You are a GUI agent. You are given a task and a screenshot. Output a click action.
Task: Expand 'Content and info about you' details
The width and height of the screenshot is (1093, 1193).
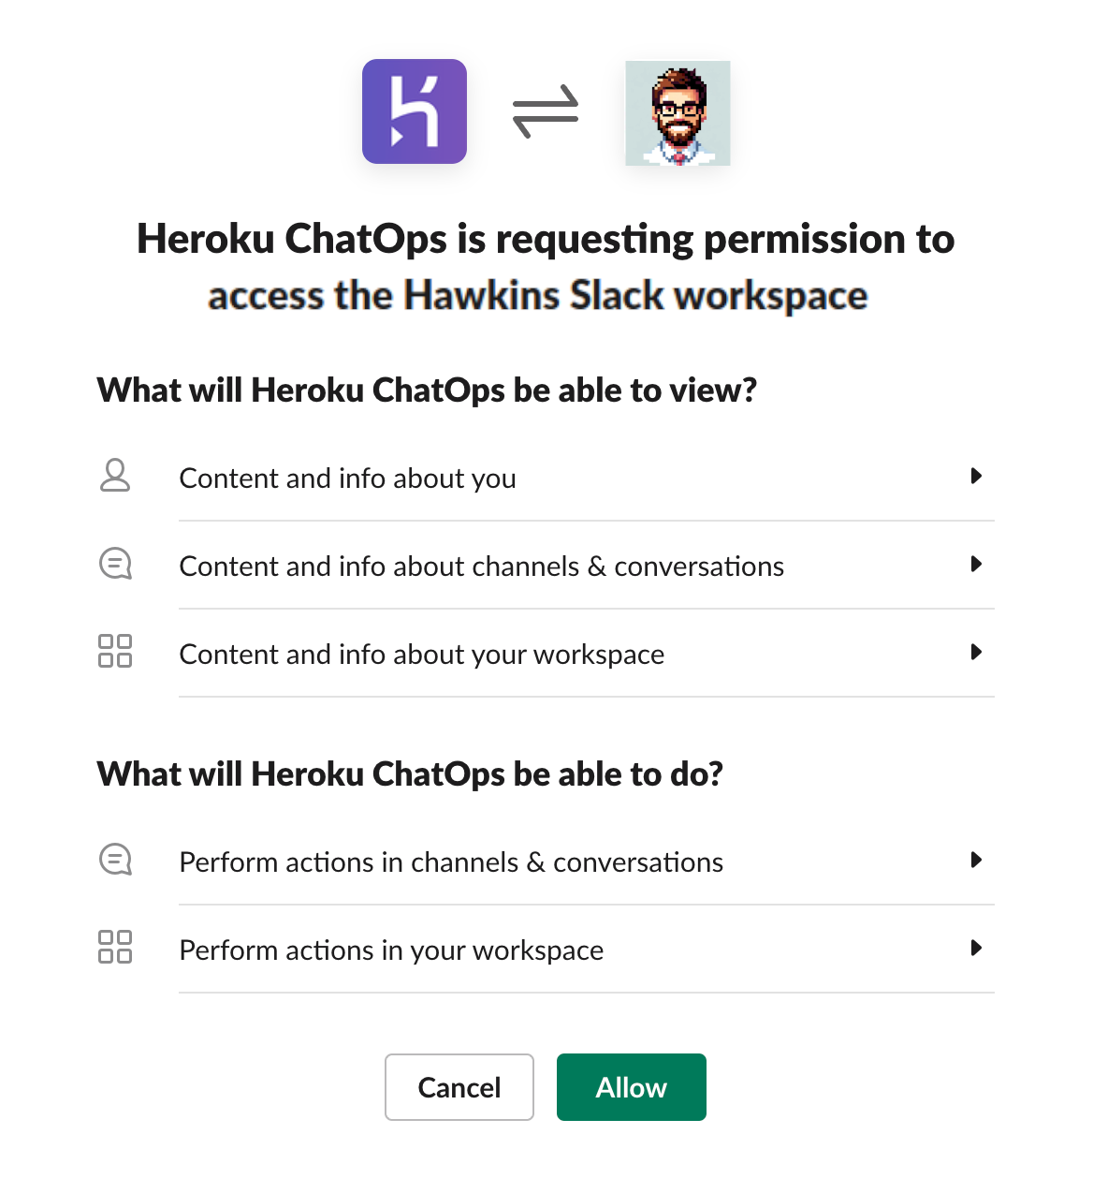pyautogui.click(x=977, y=477)
